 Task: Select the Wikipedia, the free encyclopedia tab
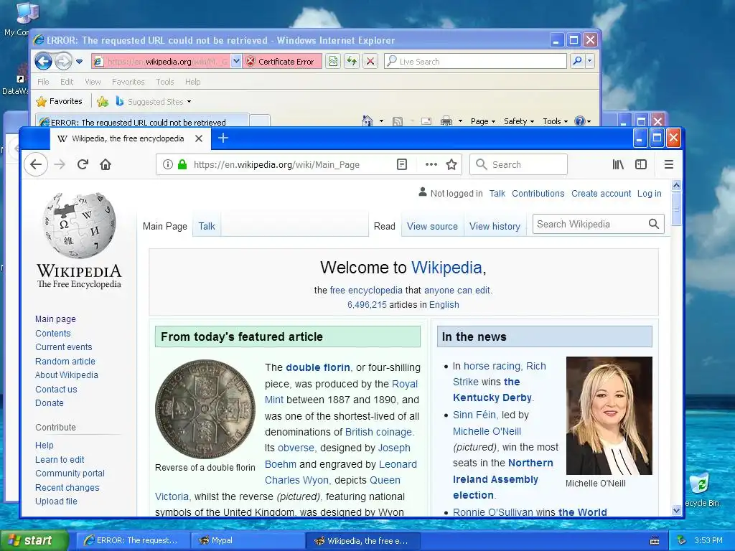(131, 138)
